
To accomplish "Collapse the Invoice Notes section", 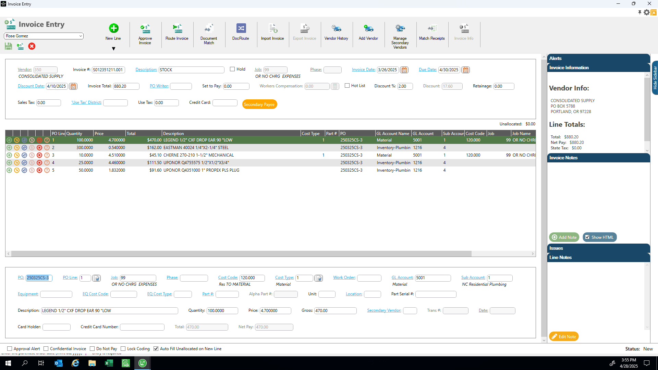I will 598,158.
